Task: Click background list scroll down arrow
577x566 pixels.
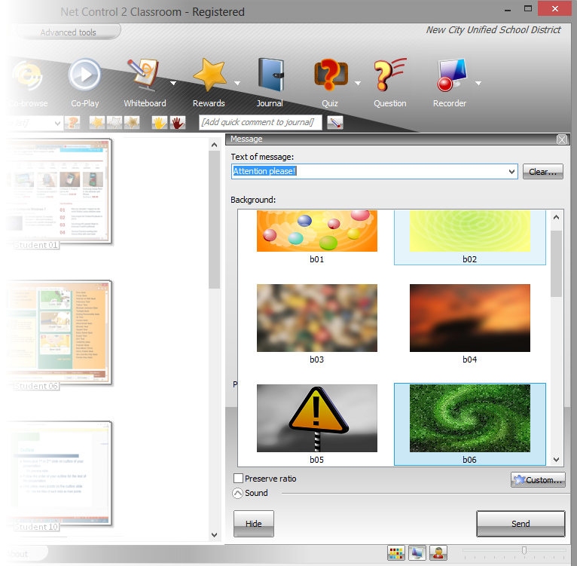Action: (x=557, y=460)
